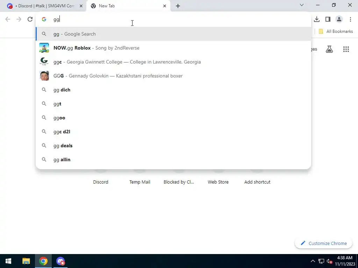
Task: Go forward with the forward arrow
Action: pos(19,19)
